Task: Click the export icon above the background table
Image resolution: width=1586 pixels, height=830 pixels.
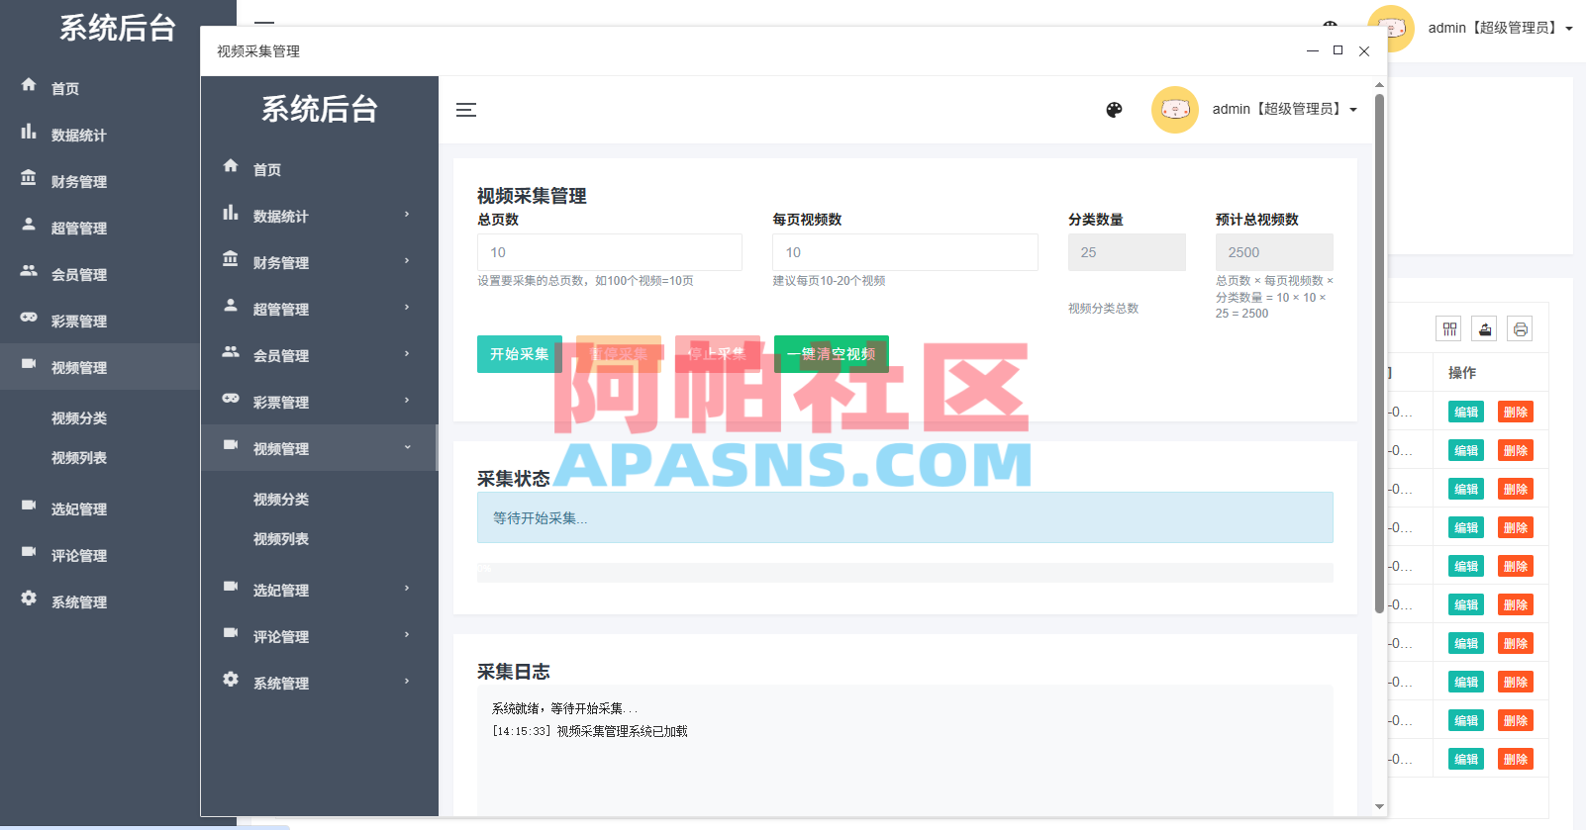Action: click(x=1485, y=329)
